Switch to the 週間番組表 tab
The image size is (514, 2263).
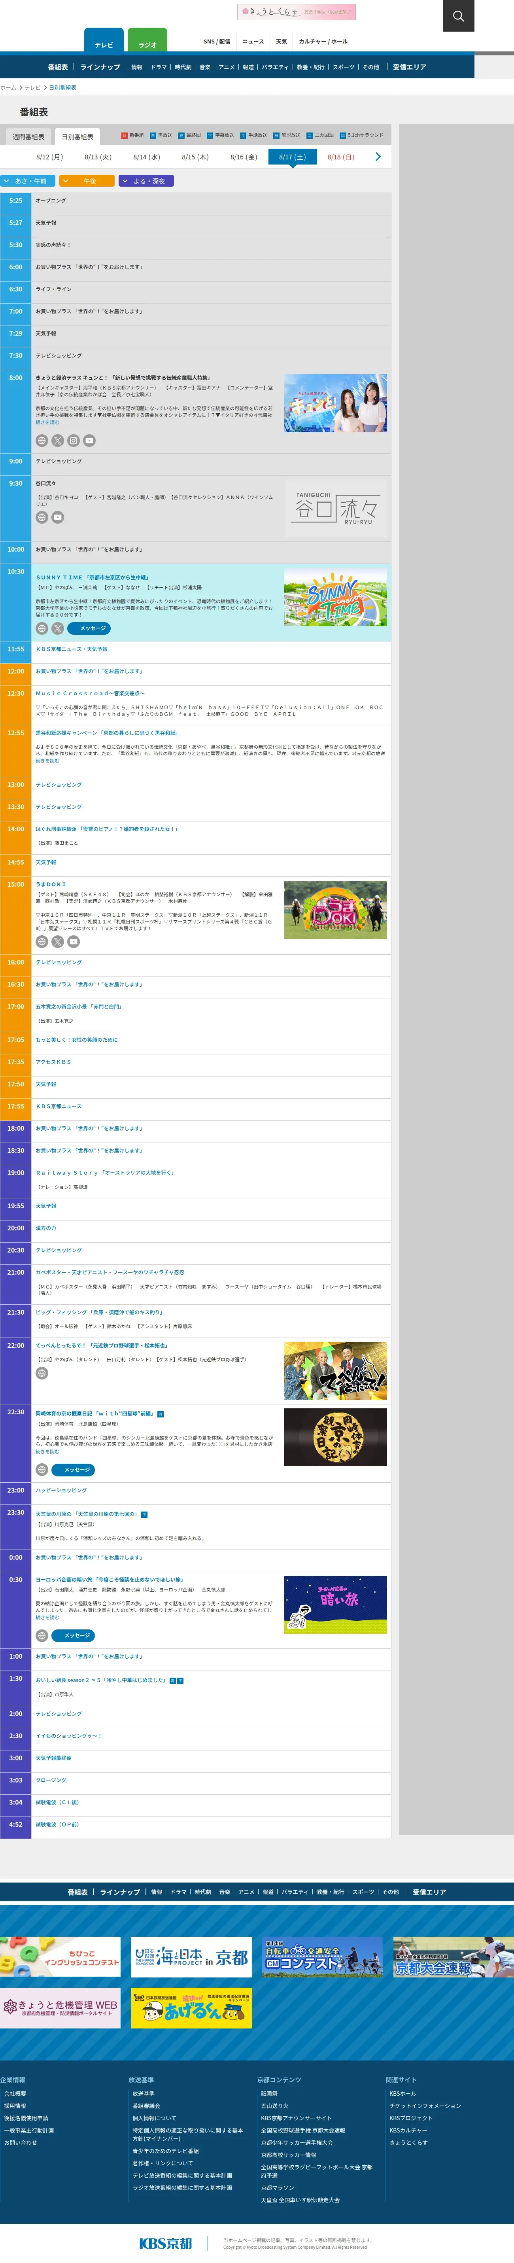point(28,137)
